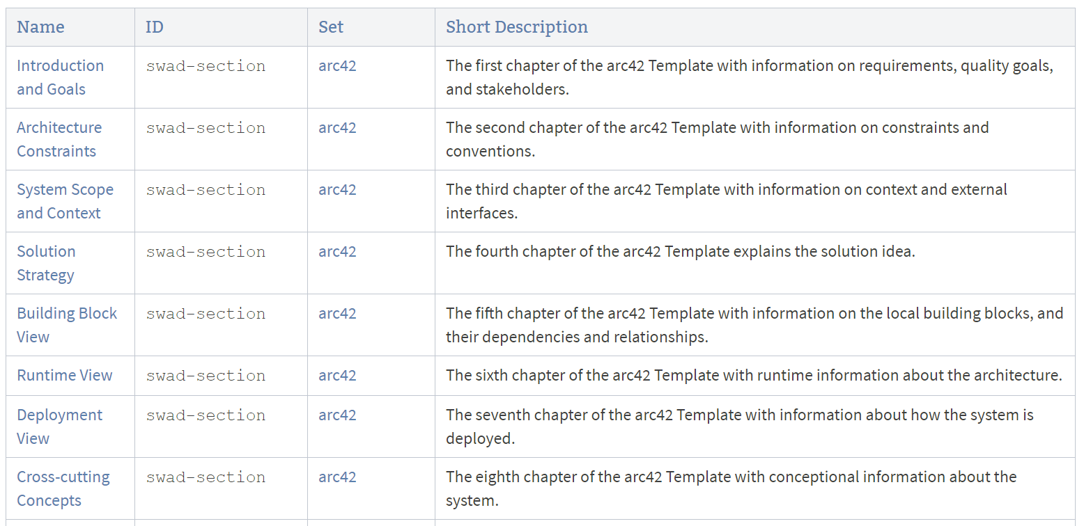The height and width of the screenshot is (526, 1084).
Task: Click the ID column header
Action: [155, 27]
